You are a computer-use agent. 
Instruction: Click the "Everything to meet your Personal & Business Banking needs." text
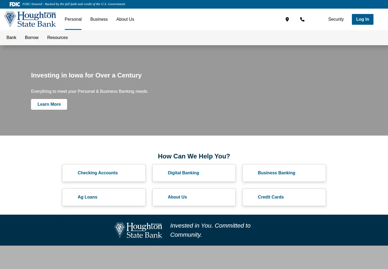pyautogui.click(x=90, y=91)
